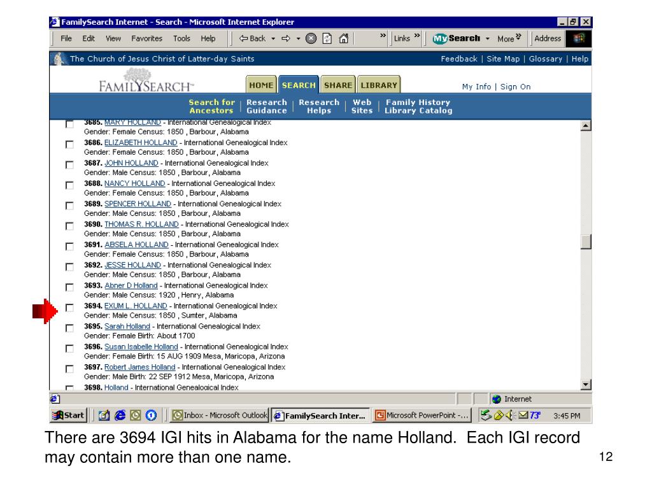This screenshot has height=489, width=652.
Task: Click the Forward arrow button
Action: pos(286,39)
